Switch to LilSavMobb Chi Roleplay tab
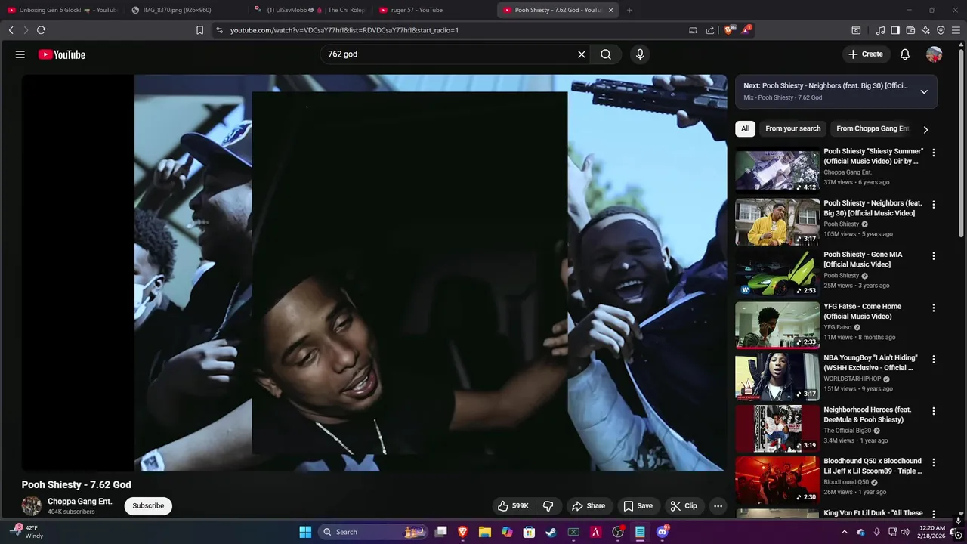This screenshot has width=967, height=544. [310, 10]
